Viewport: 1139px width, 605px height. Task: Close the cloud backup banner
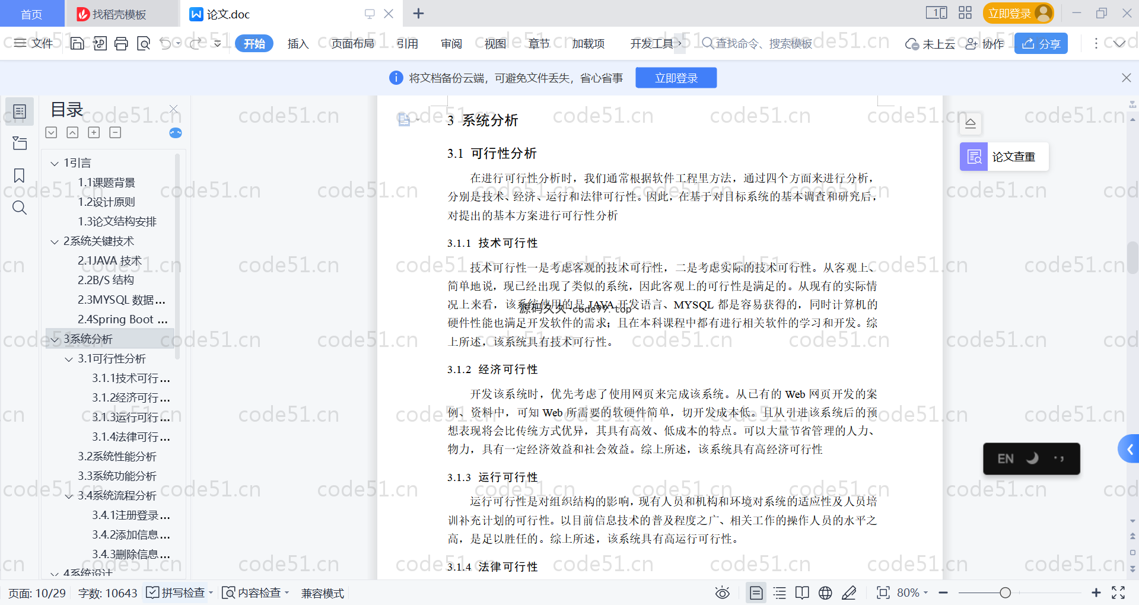point(1126,78)
